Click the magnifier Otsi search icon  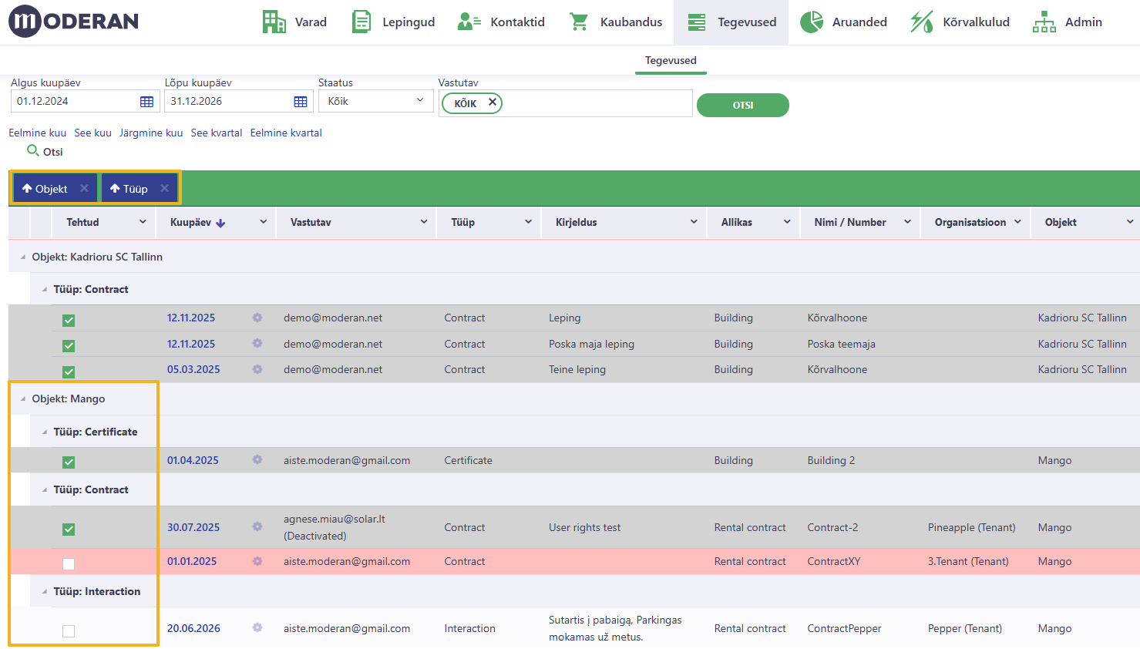point(32,150)
